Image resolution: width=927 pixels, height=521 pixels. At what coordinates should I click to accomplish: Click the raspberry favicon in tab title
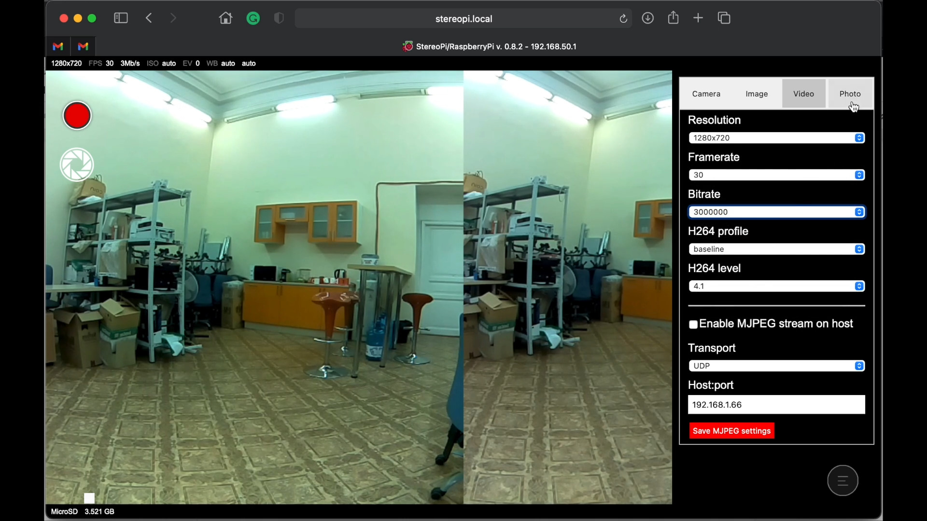tap(408, 46)
